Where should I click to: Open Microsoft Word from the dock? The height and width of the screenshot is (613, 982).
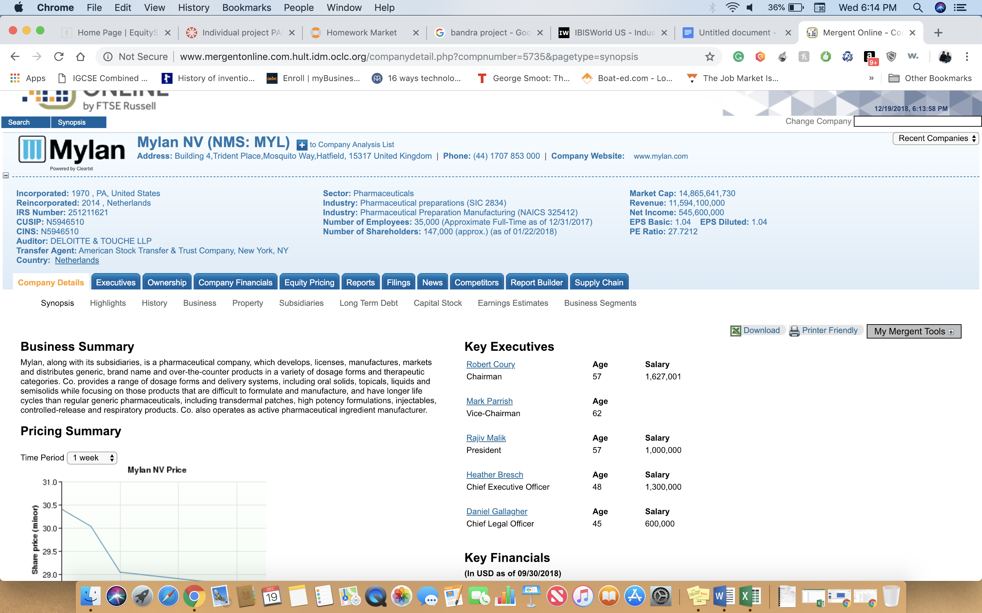click(x=724, y=596)
